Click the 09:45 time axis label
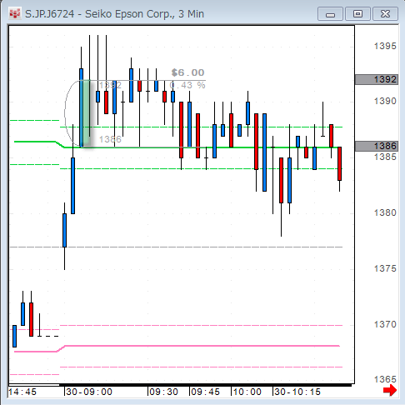Image resolution: width=405 pixels, height=405 pixels. (x=205, y=392)
